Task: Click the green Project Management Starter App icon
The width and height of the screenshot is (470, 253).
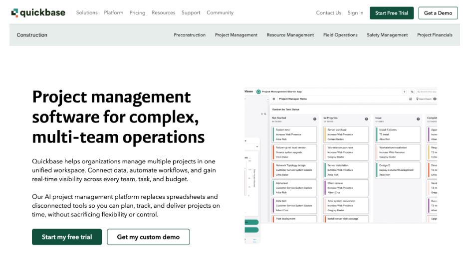Action: pos(258,92)
